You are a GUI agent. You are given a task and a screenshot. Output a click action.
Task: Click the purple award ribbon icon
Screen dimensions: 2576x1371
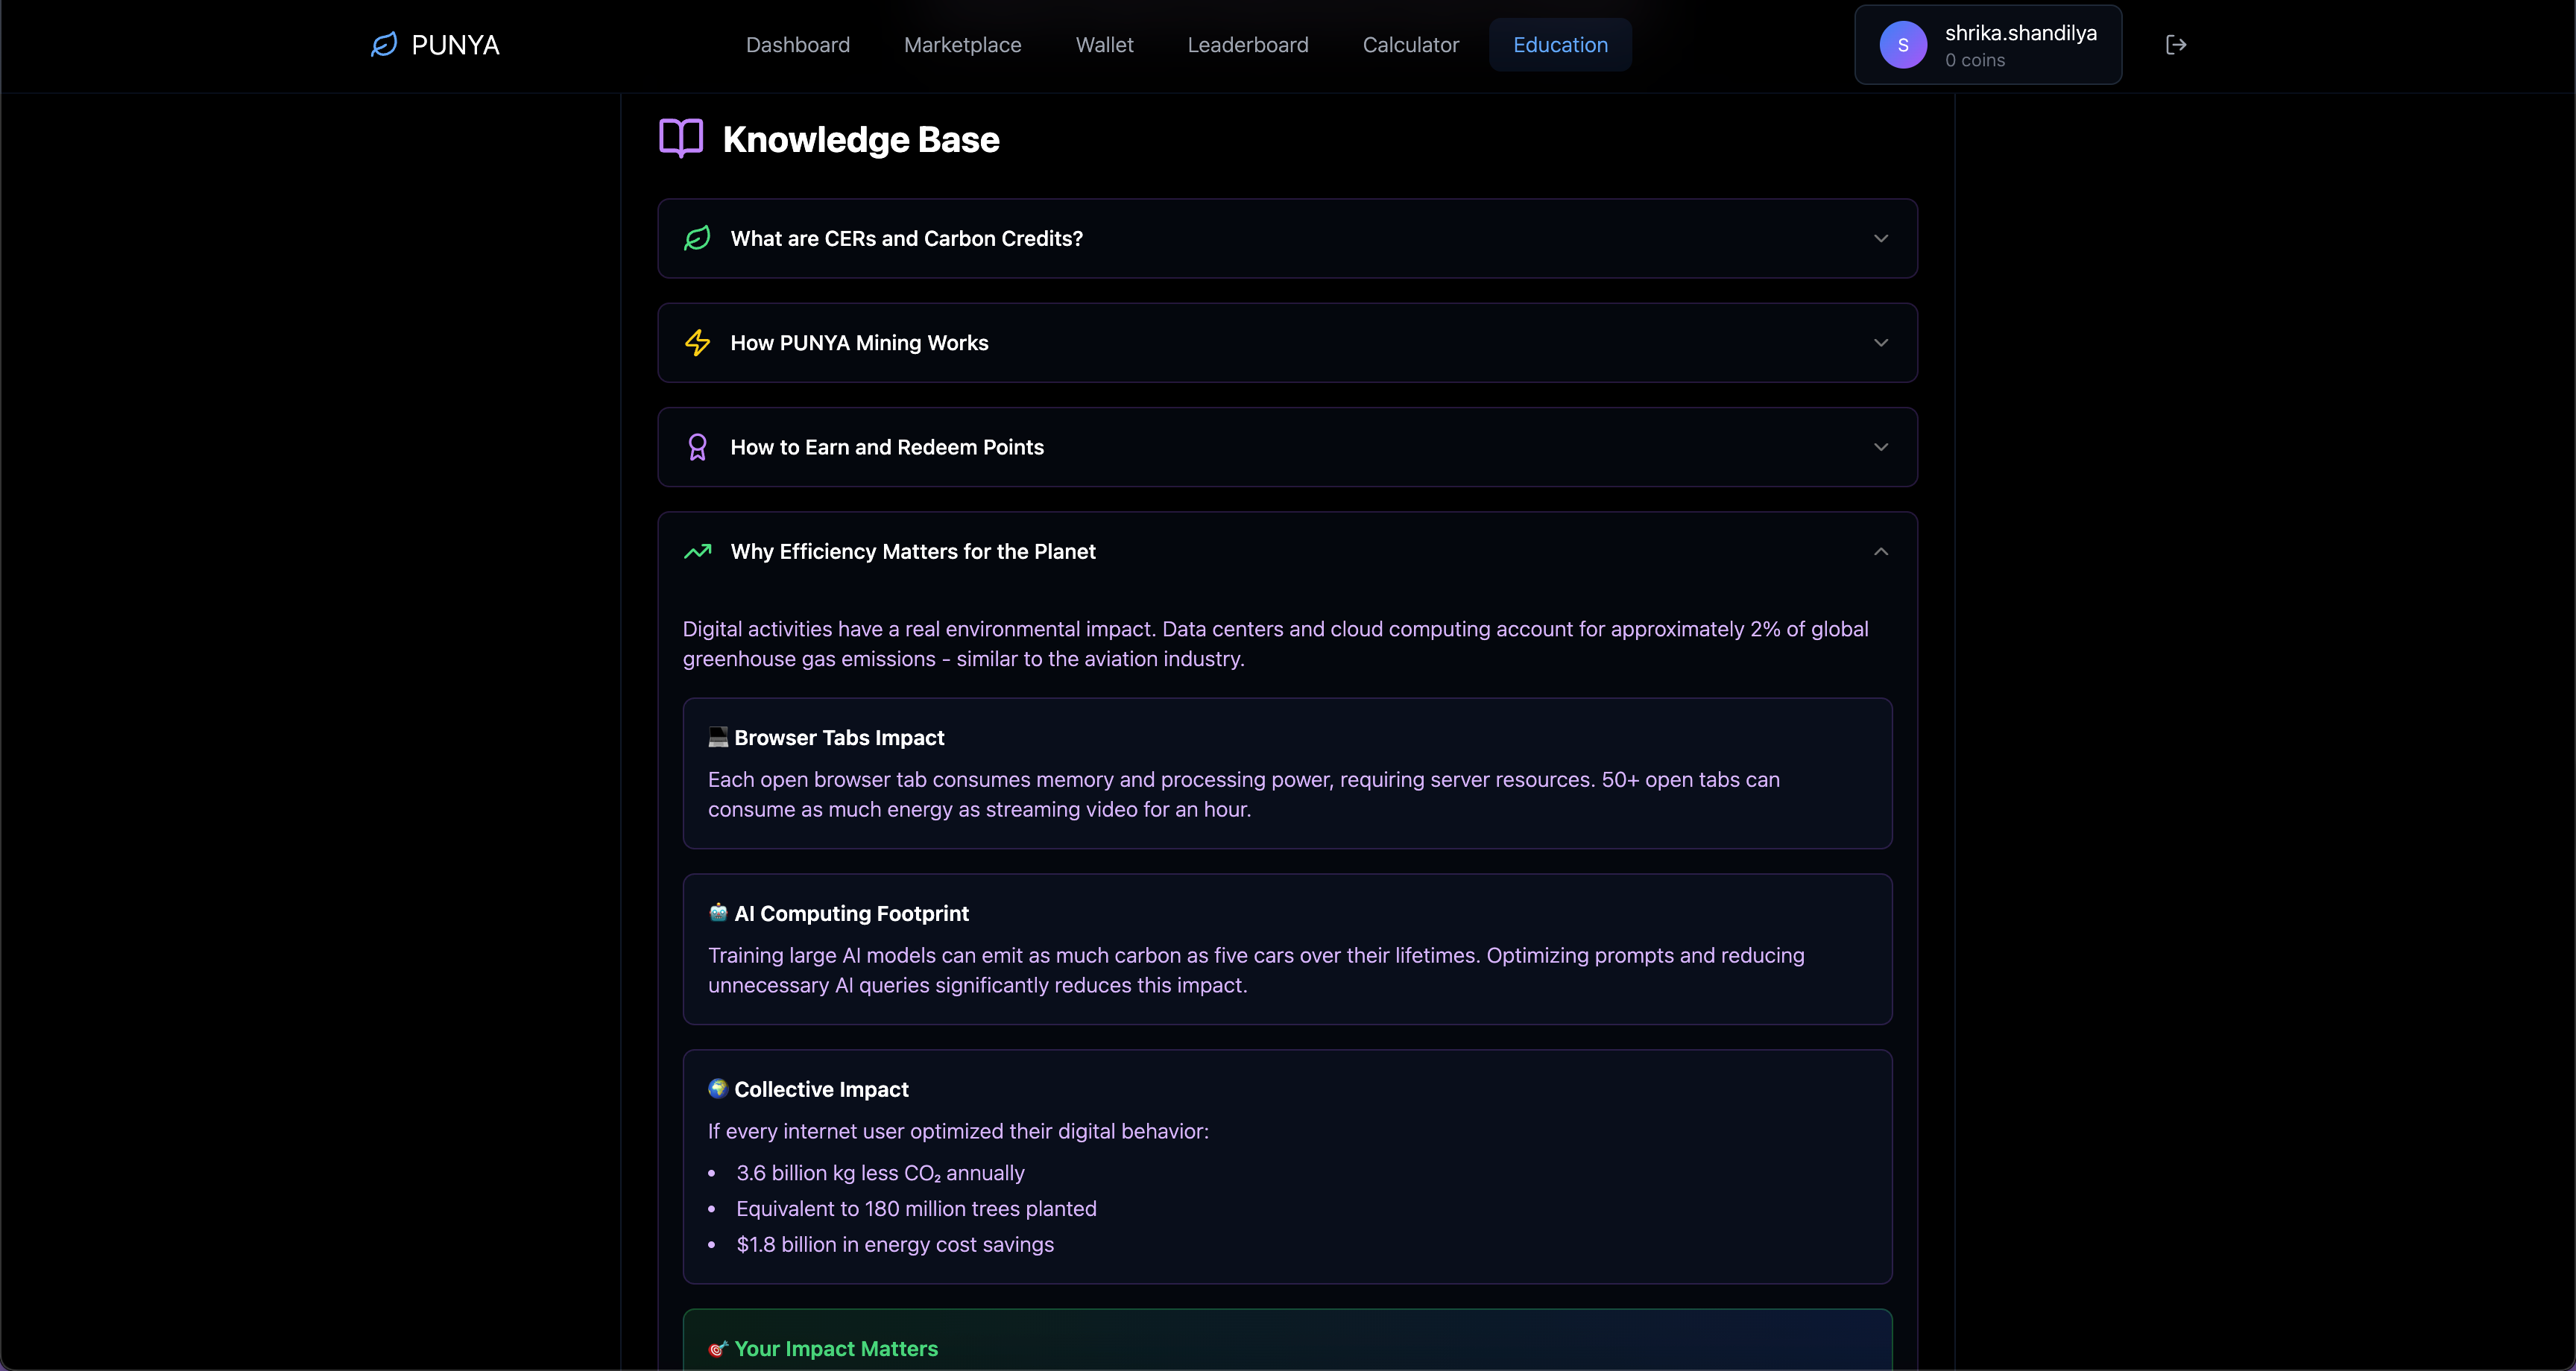tap(697, 447)
